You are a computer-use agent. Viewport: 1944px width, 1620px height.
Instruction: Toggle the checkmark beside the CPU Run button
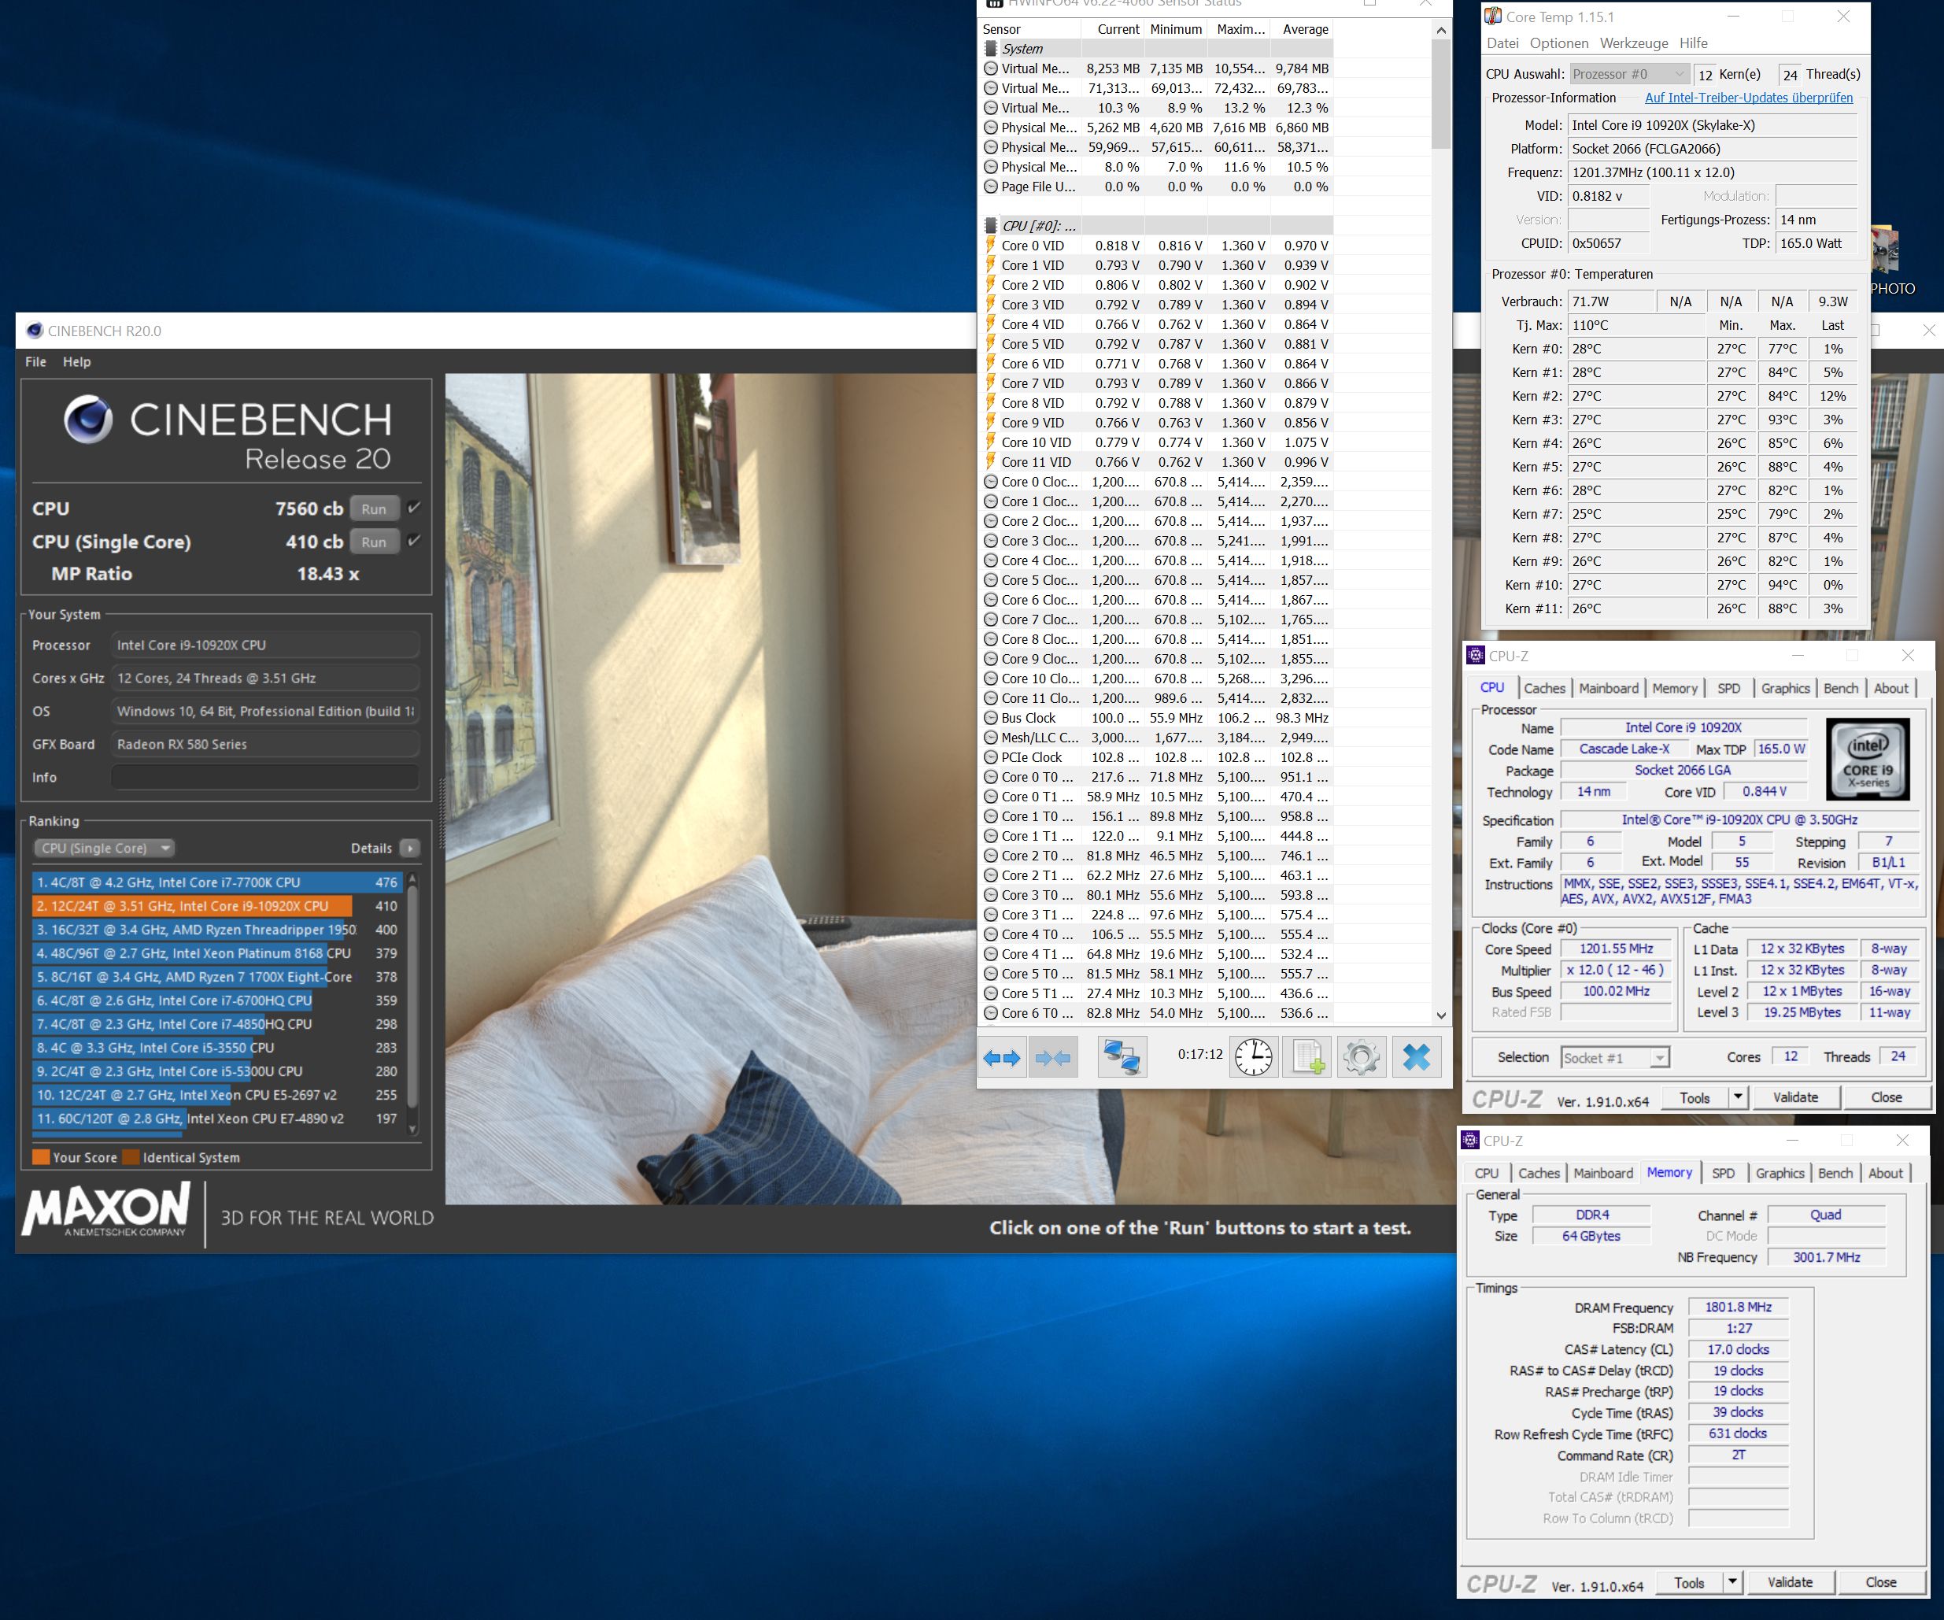pyautogui.click(x=414, y=507)
